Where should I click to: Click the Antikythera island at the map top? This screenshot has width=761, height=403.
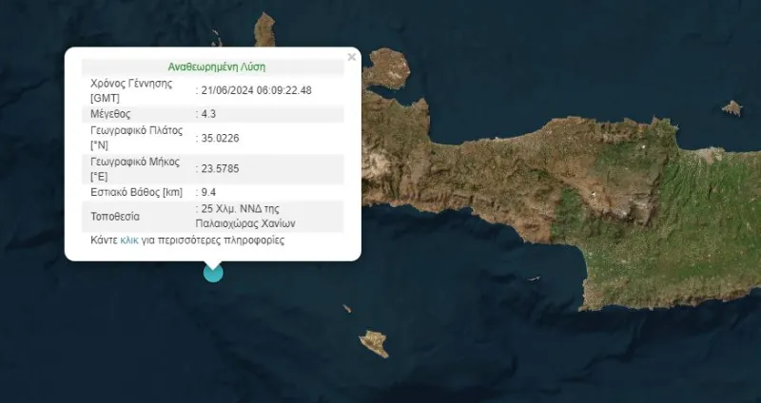click(x=264, y=29)
